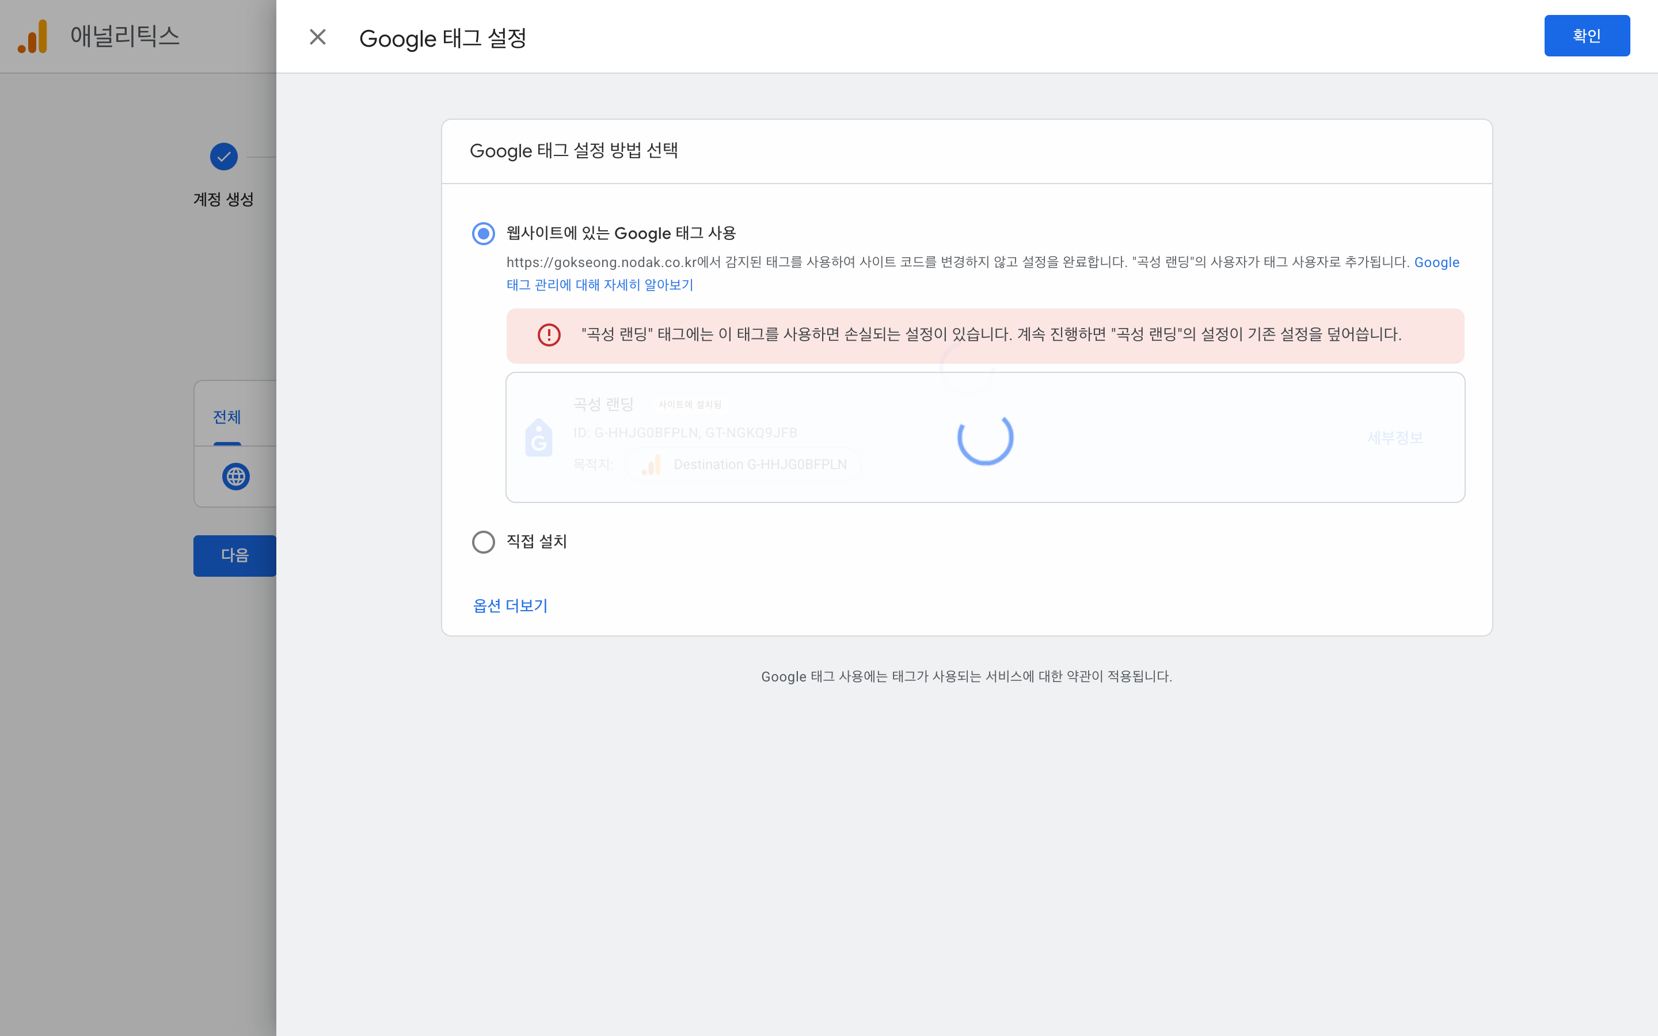Click the 사이트에 설치됨 badge
The width and height of the screenshot is (1658, 1036).
690,405
